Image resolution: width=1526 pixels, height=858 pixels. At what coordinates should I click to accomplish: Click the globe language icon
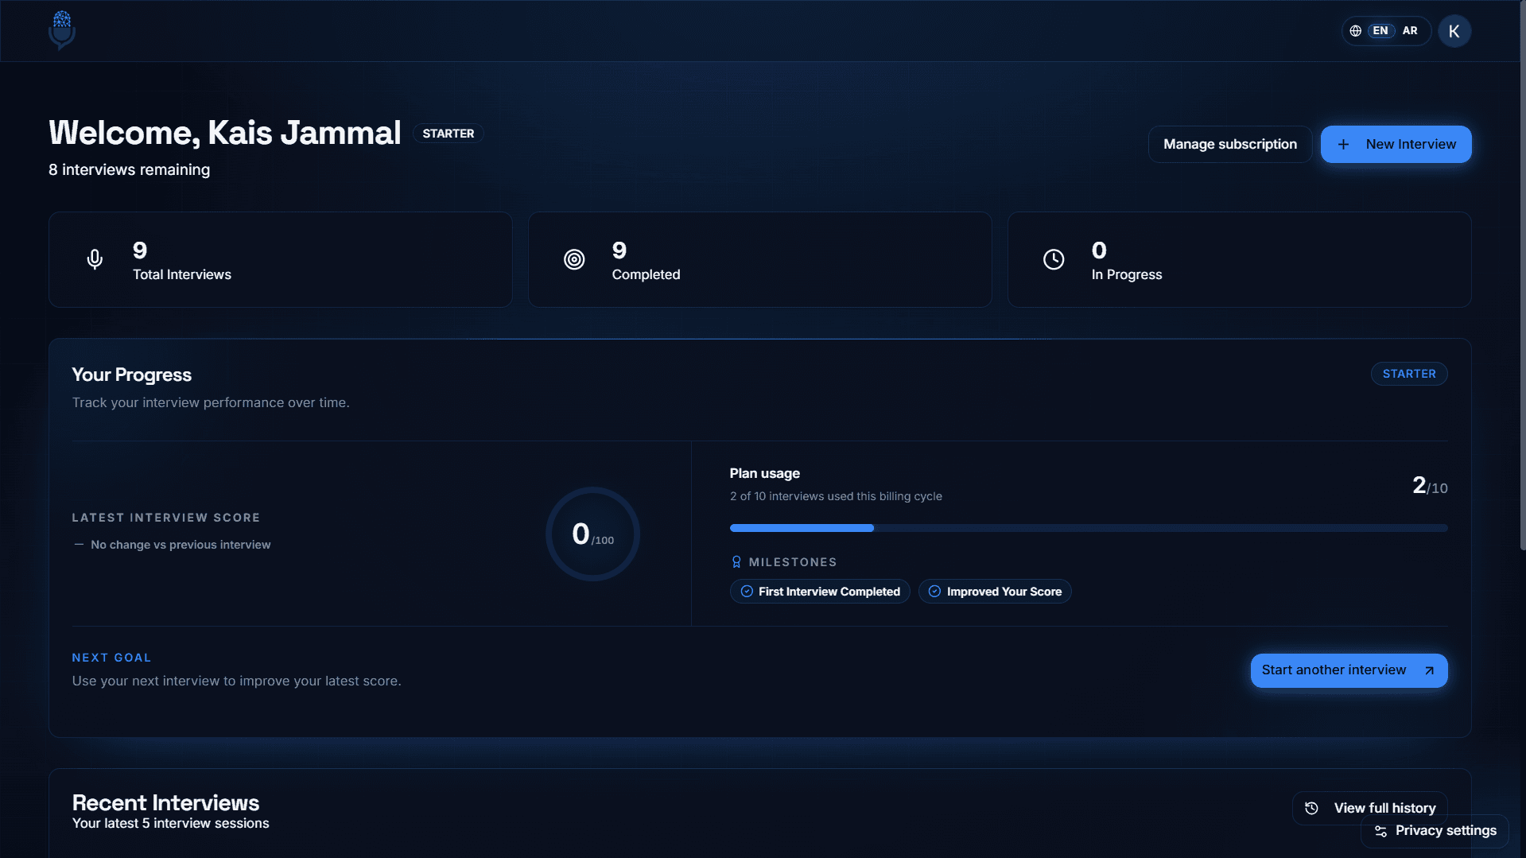coord(1356,31)
